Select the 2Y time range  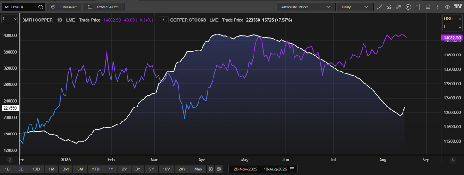[124, 169]
